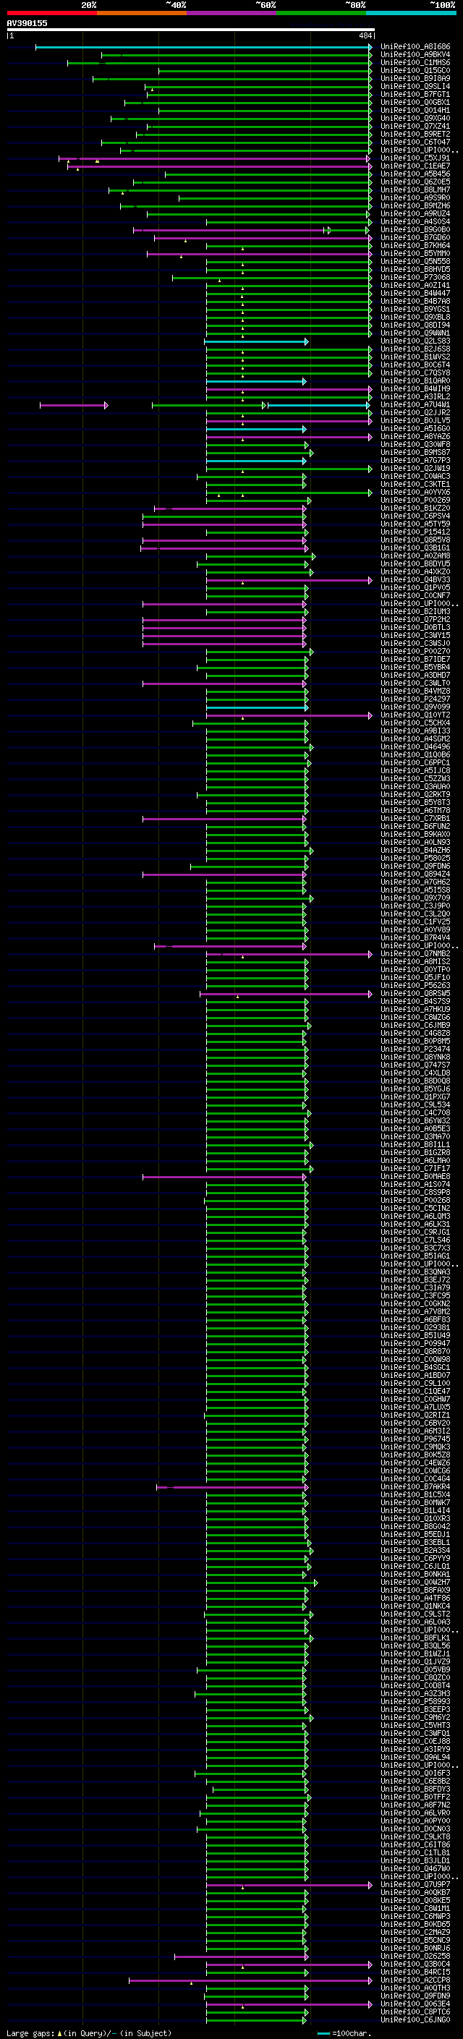Click hit label UniRef100_Q6Z0E5
Viewport: 463px width, 2039px height.
pos(415,182)
